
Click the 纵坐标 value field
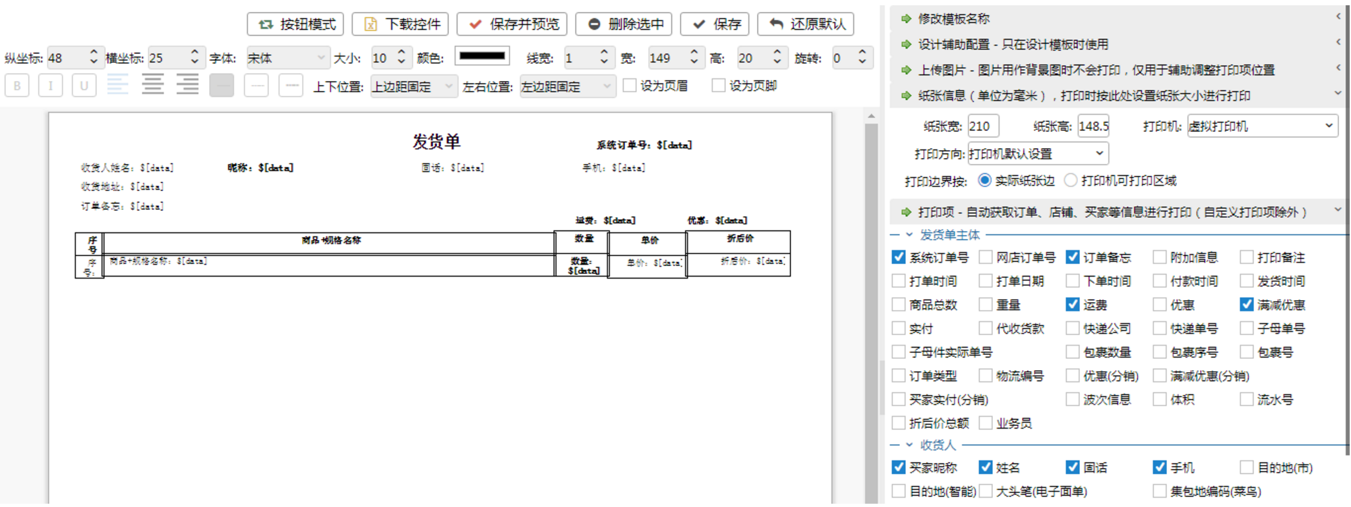[x=66, y=58]
